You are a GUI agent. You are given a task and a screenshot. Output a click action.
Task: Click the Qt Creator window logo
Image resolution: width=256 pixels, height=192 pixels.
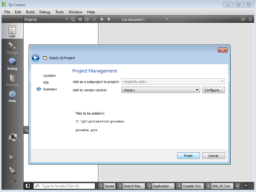4,5
